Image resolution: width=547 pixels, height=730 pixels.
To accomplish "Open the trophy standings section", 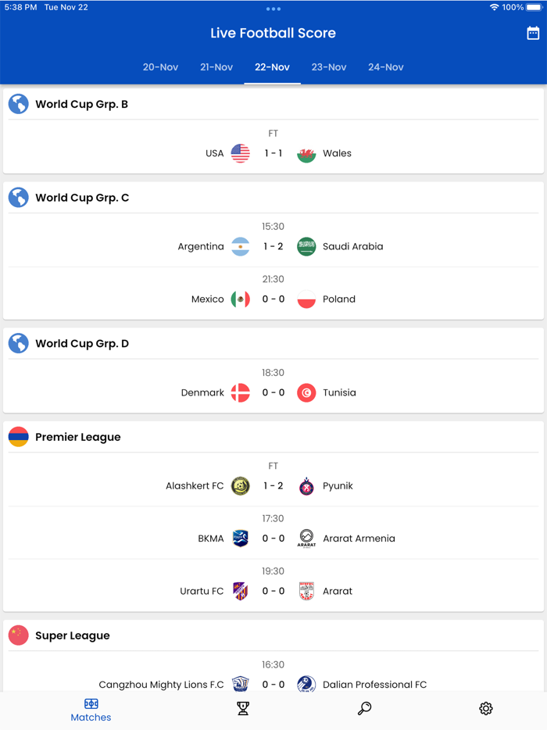I will click(x=242, y=708).
